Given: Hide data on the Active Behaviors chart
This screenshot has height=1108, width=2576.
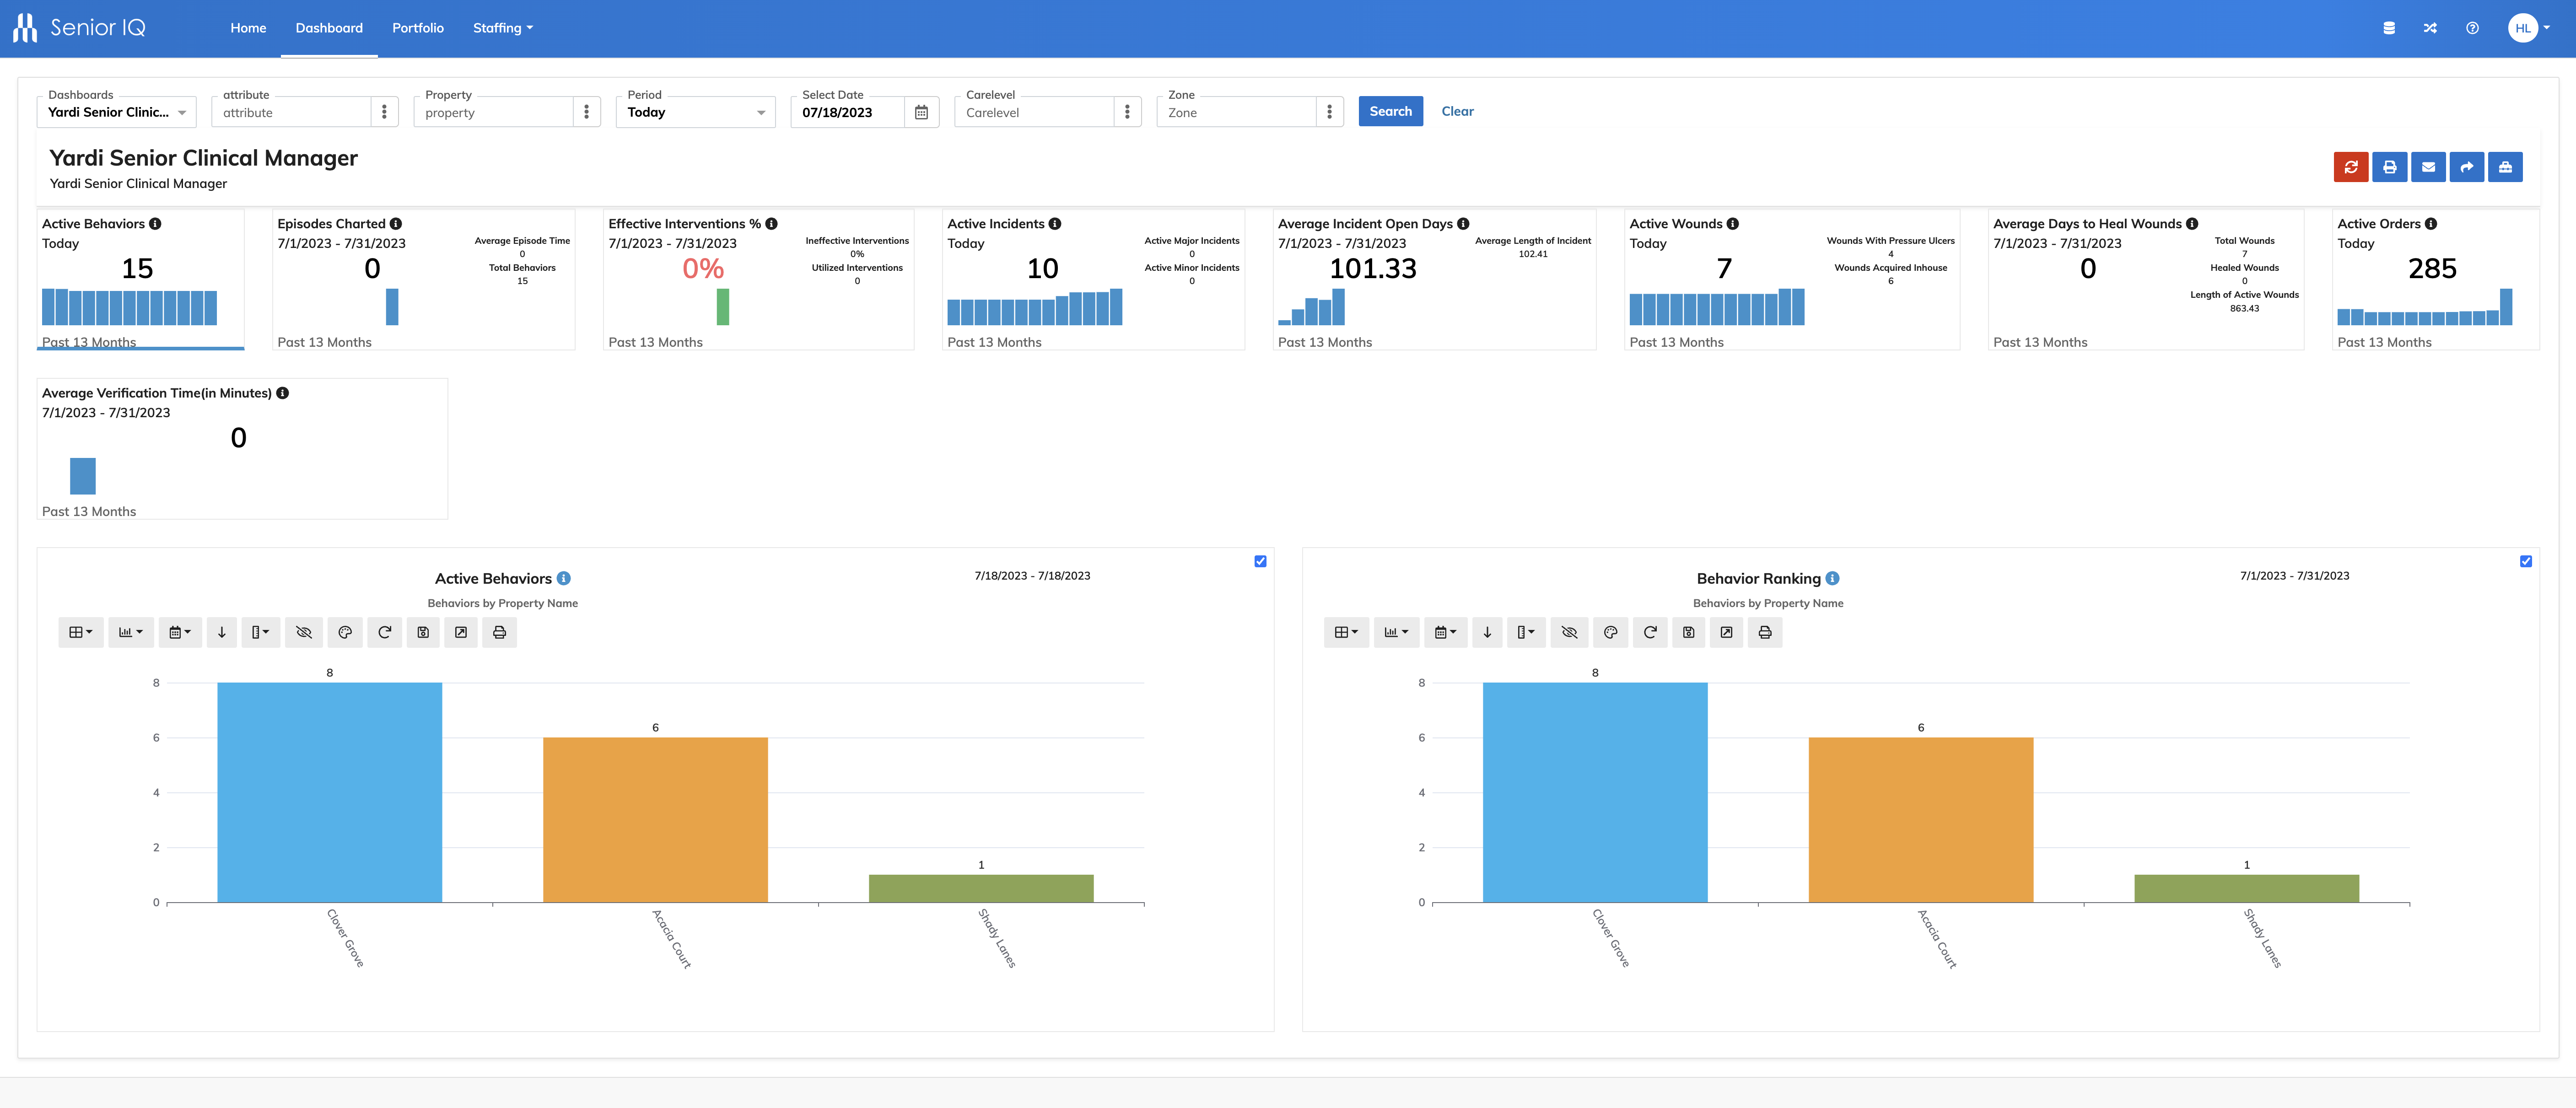Looking at the screenshot, I should 303,632.
